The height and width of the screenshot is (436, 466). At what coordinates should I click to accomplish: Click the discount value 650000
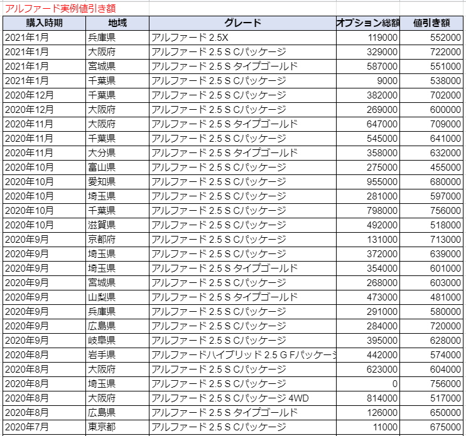431,413
